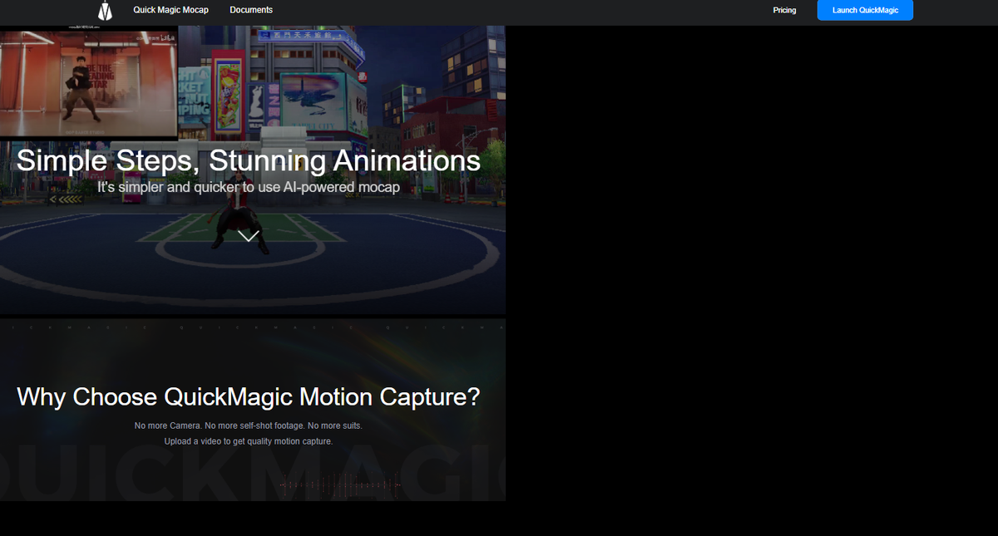Click the AI-powered mocap subtitle text
This screenshot has width=998, height=536.
click(x=249, y=187)
